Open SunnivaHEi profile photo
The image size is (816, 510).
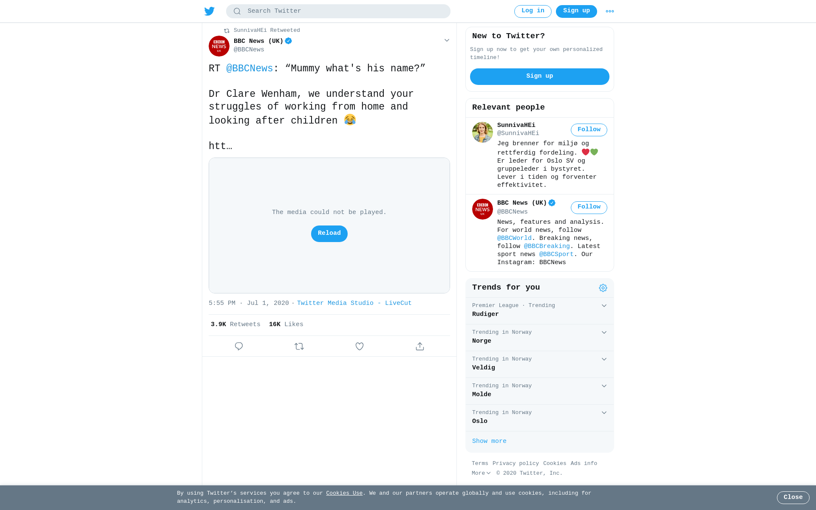[482, 132]
